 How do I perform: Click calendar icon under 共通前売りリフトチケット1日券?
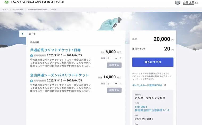31,56
